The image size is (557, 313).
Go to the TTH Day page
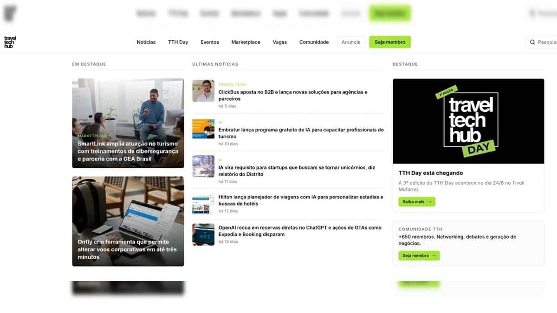tap(178, 42)
